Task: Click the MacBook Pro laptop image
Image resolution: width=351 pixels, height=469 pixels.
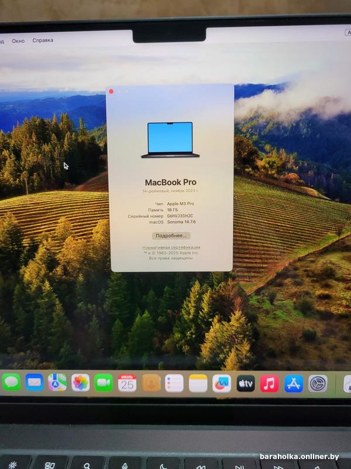Action: click(x=170, y=140)
